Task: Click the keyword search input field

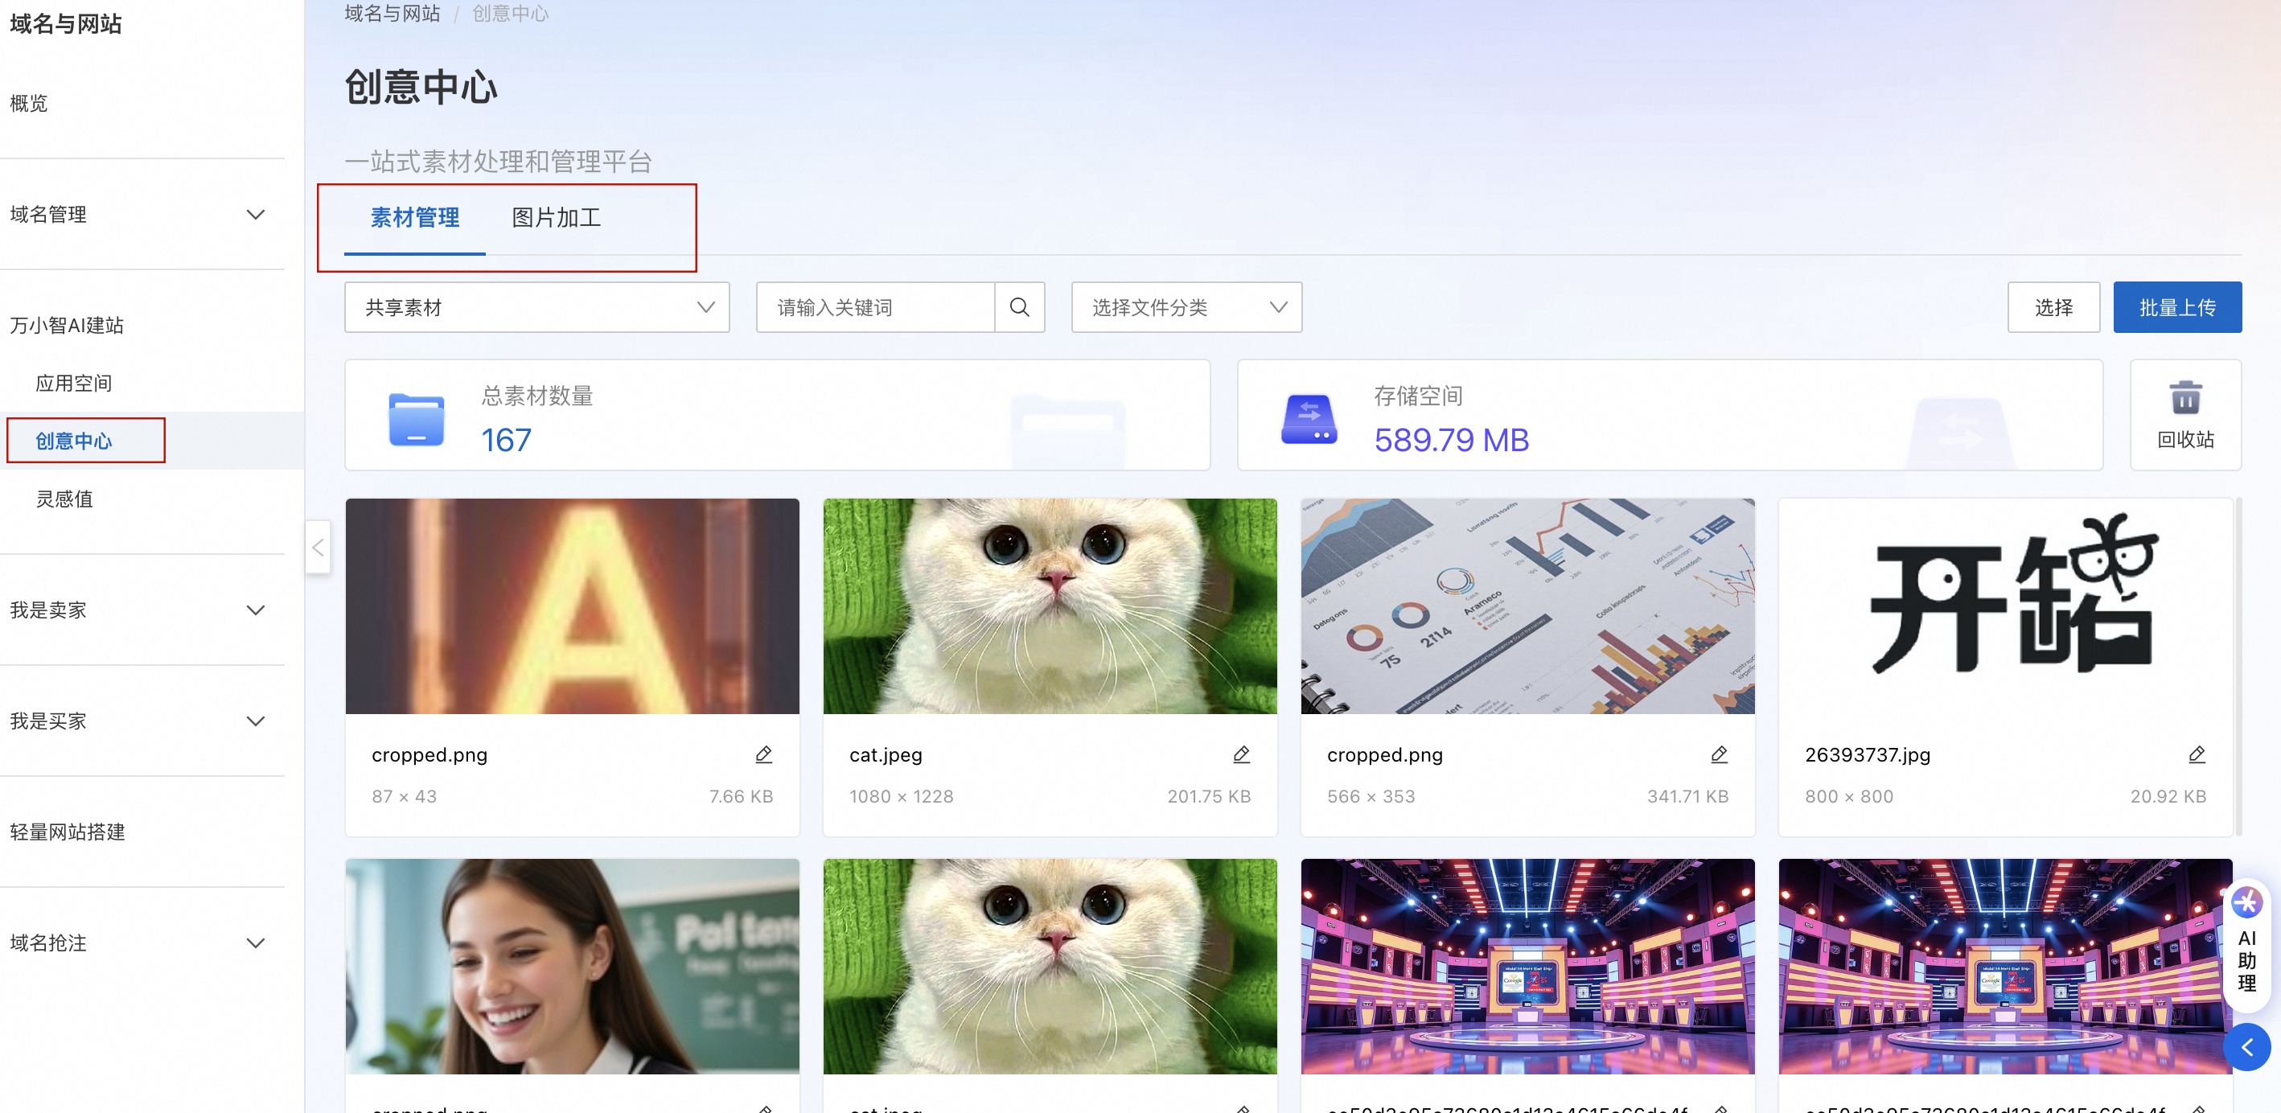Action: (x=875, y=307)
